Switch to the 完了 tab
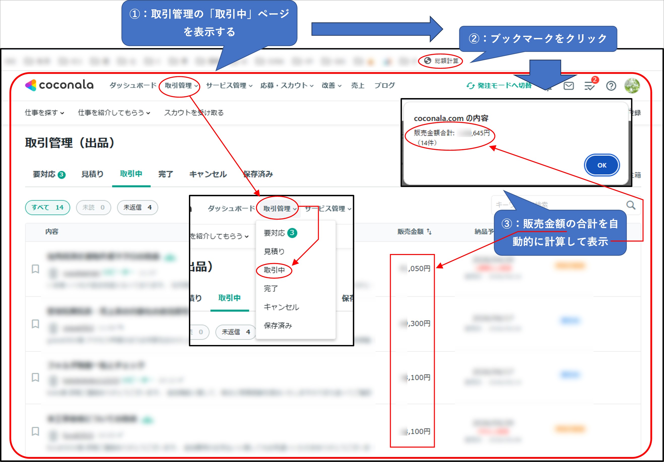The height and width of the screenshot is (462, 664). pos(165,174)
